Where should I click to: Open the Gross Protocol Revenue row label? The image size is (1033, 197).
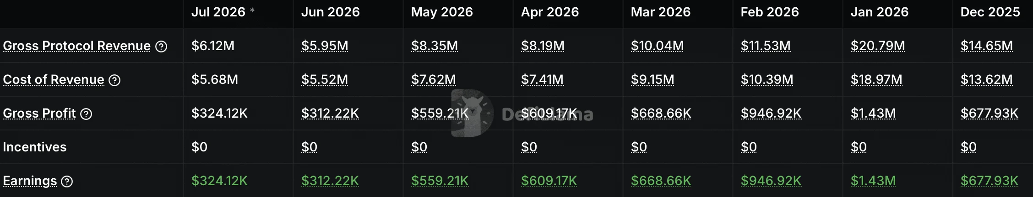pyautogui.click(x=76, y=46)
